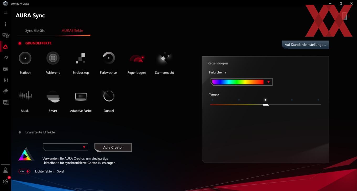
Task: Select the Pulsierend lighting effect
Action: click(x=53, y=58)
